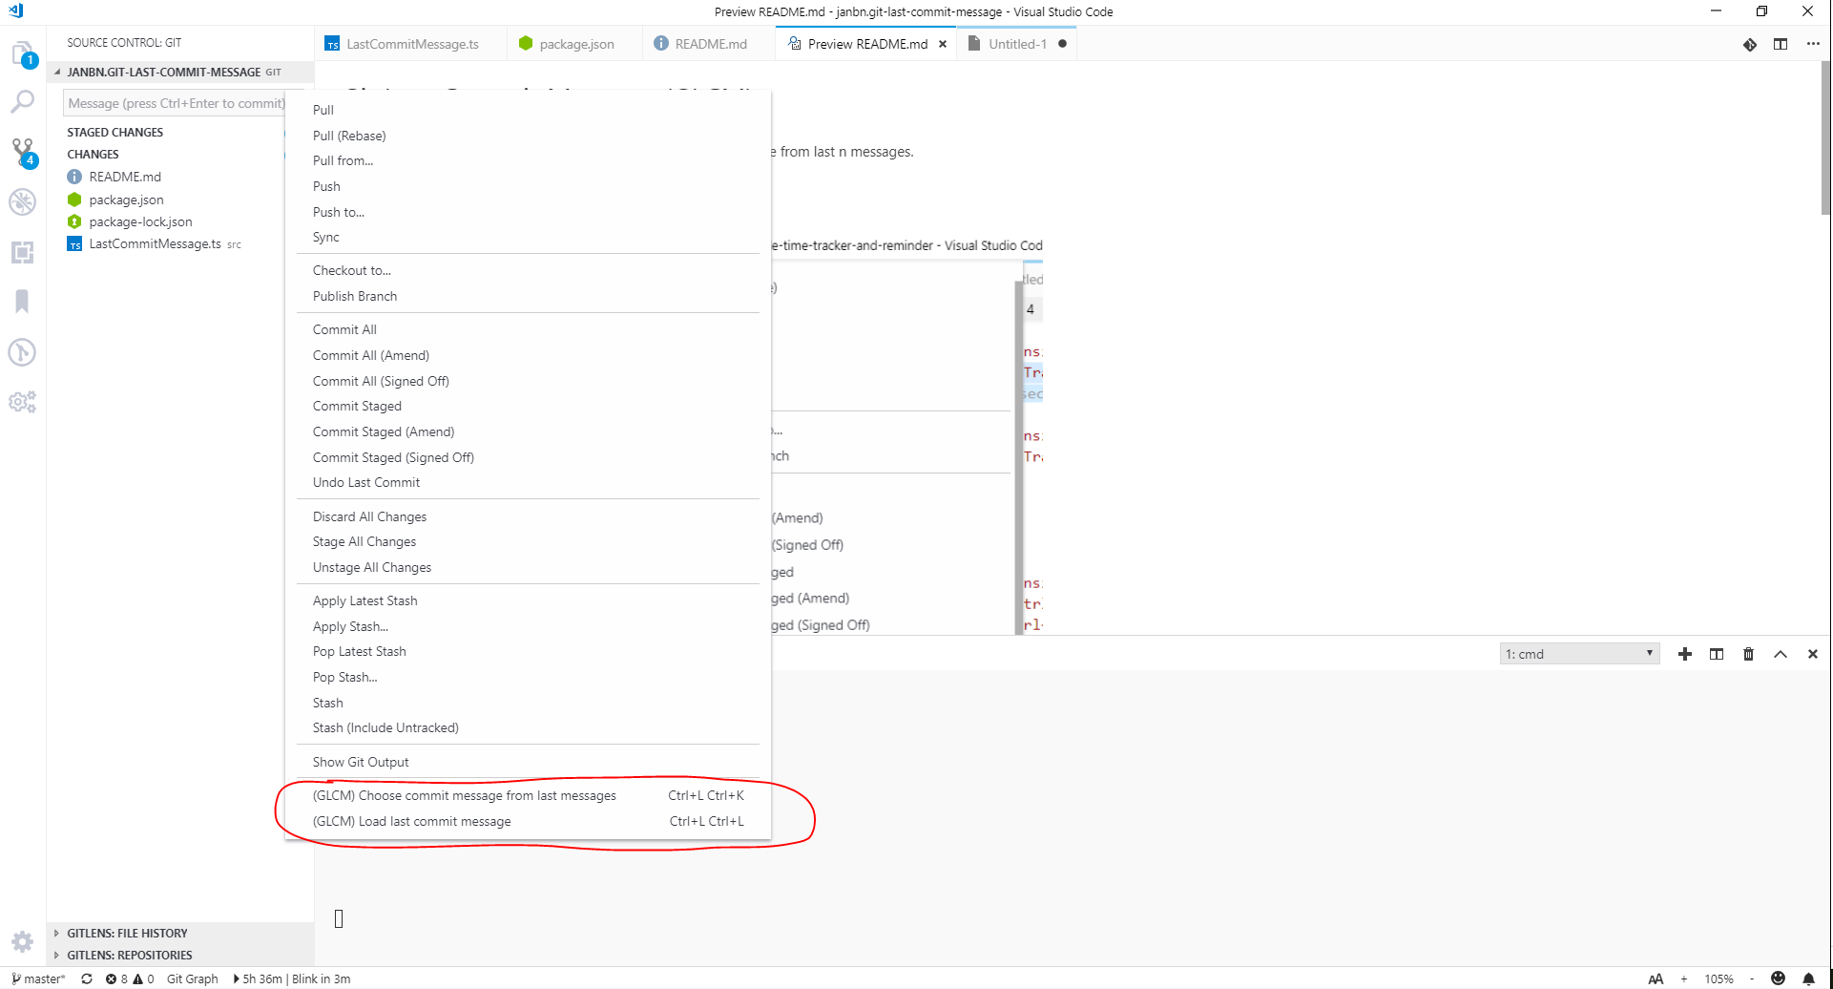Open the gears icon in activity bar
Screen dimensions: 1833x989
[23, 402]
